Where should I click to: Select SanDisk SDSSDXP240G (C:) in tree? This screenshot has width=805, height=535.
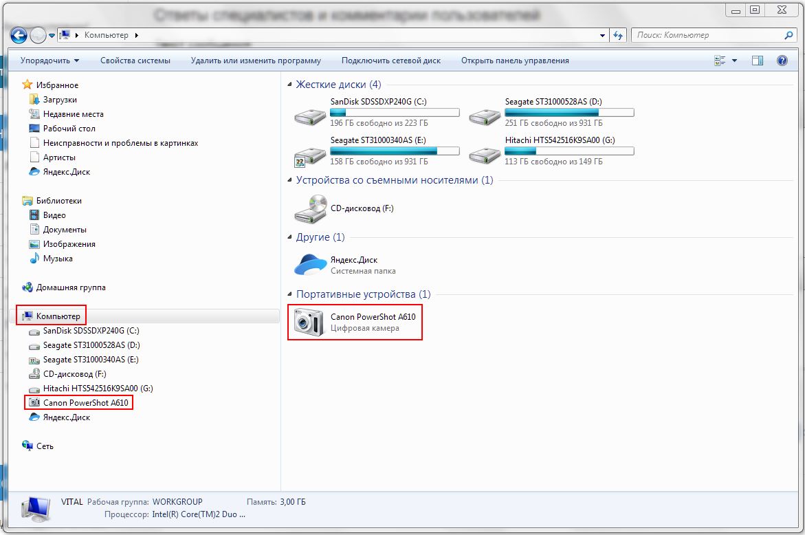[84, 331]
